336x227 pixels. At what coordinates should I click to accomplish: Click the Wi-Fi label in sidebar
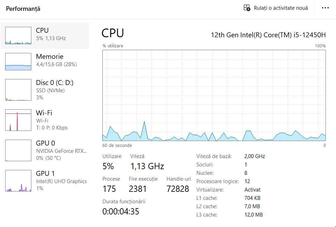pyautogui.click(x=44, y=113)
